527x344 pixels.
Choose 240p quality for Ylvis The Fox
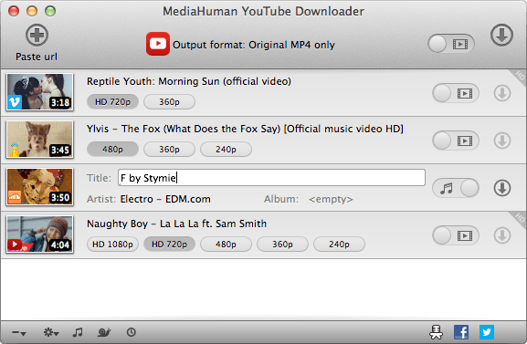pyautogui.click(x=226, y=149)
